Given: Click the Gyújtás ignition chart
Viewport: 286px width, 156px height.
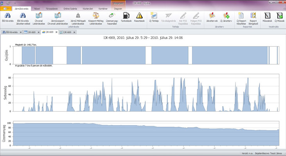Looking at the screenshot, I should [146, 55].
